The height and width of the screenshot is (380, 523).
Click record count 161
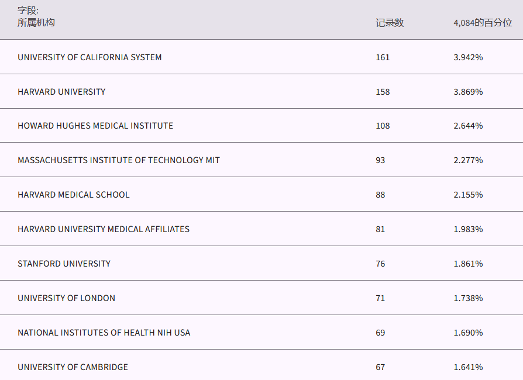383,57
